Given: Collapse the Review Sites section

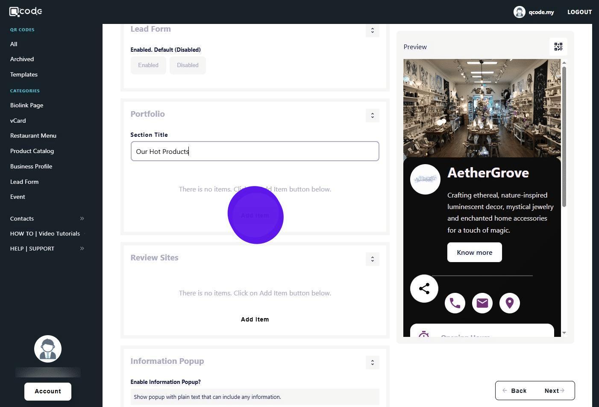Looking at the screenshot, I should [372, 259].
